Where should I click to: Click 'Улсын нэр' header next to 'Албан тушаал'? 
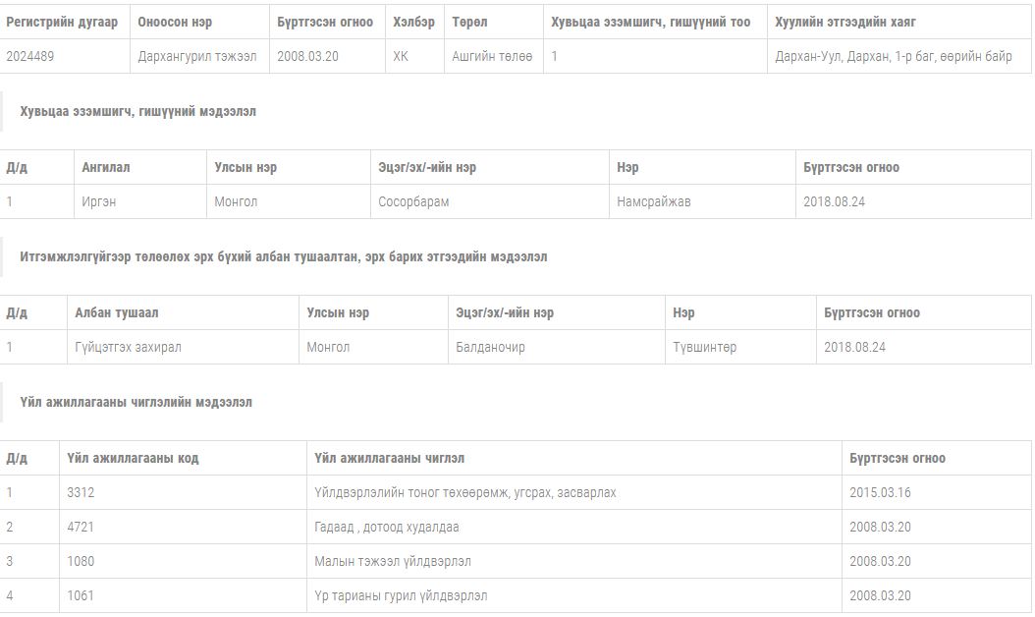click(x=338, y=312)
